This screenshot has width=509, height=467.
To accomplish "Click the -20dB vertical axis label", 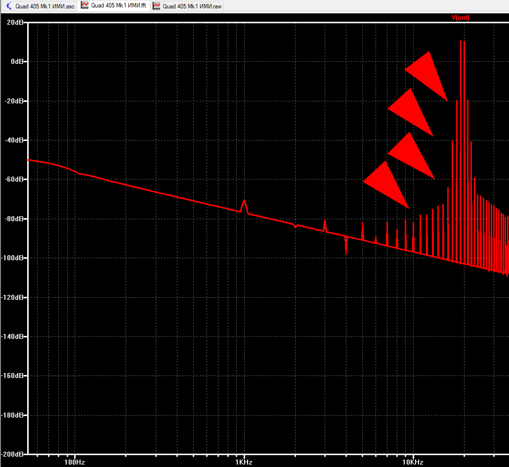I will click(x=14, y=101).
